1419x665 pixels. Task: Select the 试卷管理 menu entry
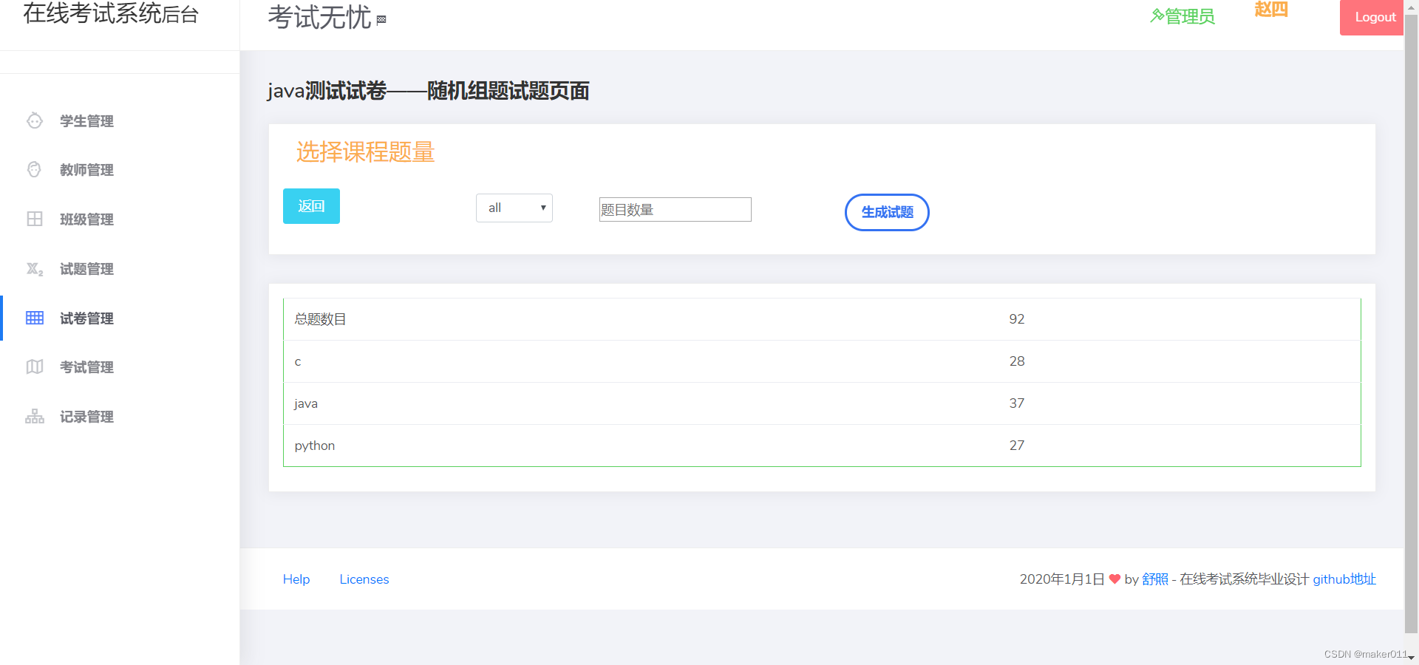pyautogui.click(x=86, y=318)
